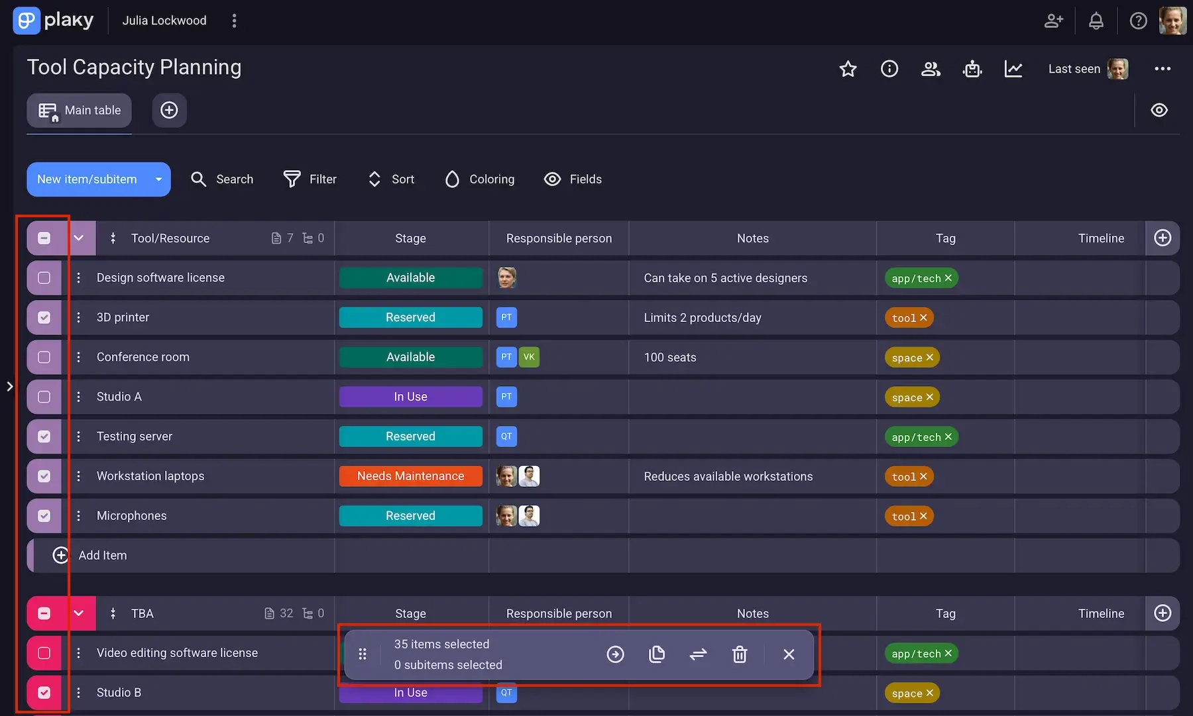Open Search tool
This screenshot has height=716, width=1193.
pyautogui.click(x=222, y=179)
